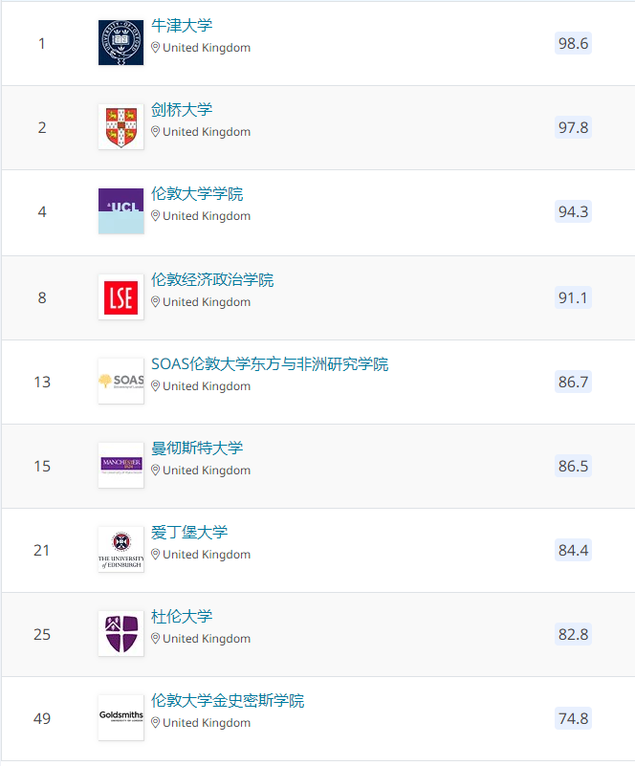Click the SOAS tree logo
Viewport: 635px width, 766px height.
coord(120,382)
